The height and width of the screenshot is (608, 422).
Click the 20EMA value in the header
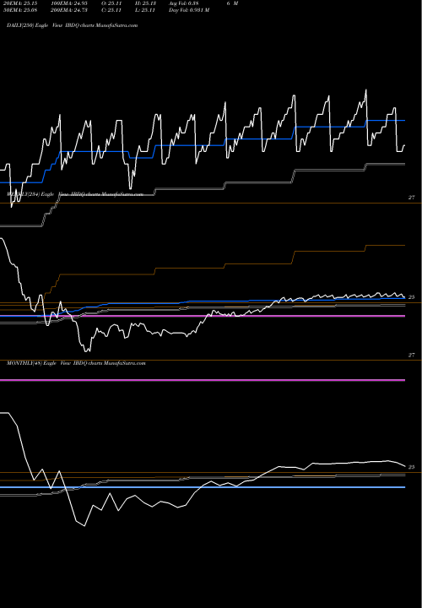click(19, 3)
